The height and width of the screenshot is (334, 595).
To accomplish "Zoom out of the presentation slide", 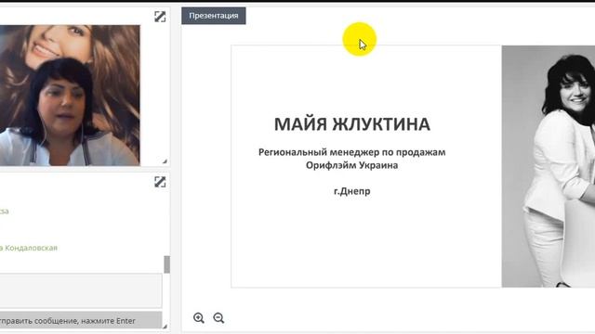I will click(x=218, y=317).
